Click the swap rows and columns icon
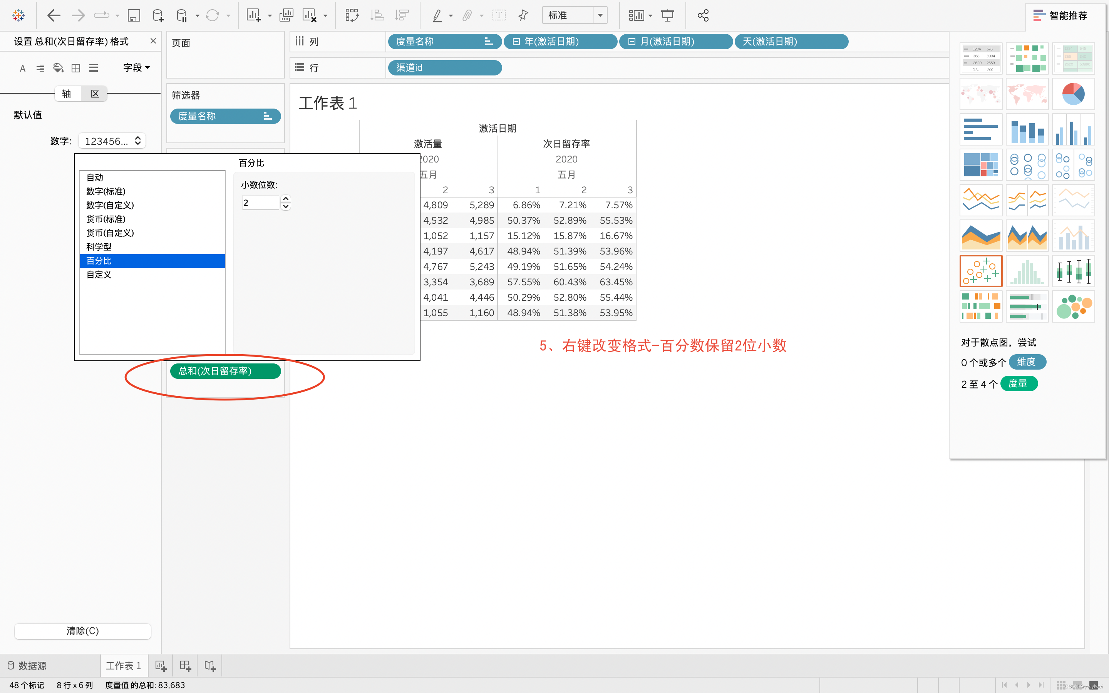 pyautogui.click(x=352, y=15)
